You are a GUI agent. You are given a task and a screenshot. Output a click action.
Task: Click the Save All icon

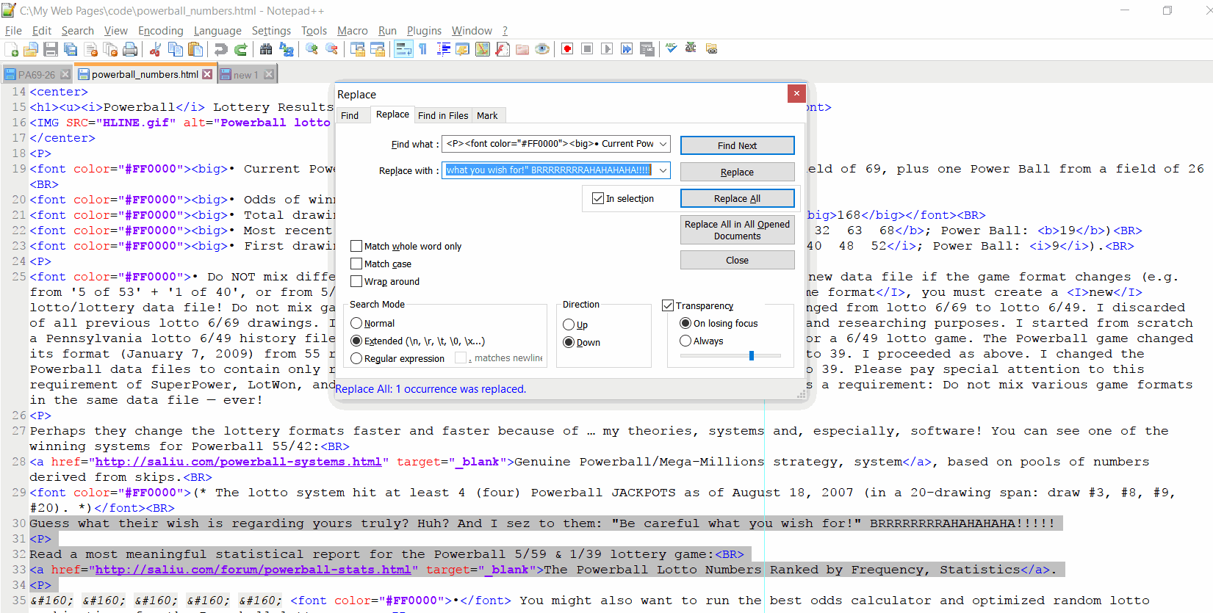[x=71, y=49]
